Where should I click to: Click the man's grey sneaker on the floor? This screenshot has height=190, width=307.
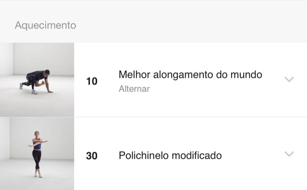(x=34, y=92)
